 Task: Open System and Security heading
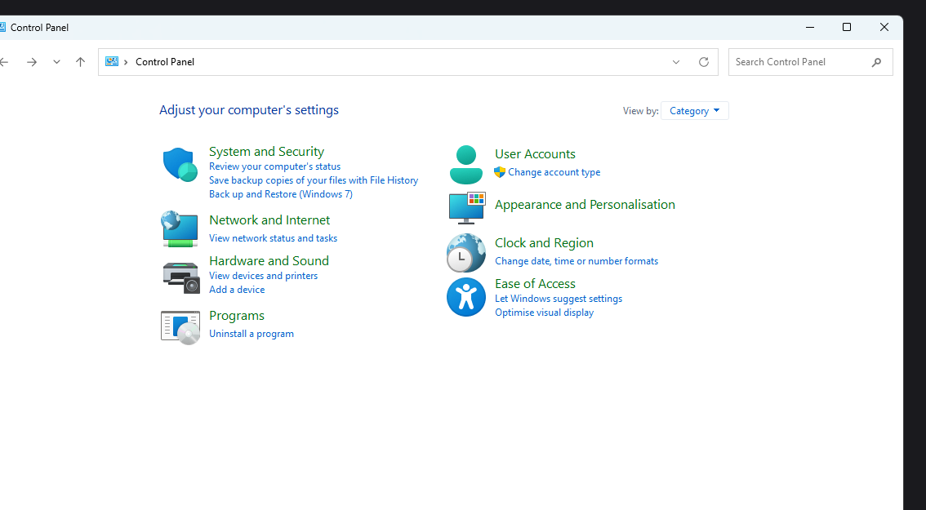point(266,151)
